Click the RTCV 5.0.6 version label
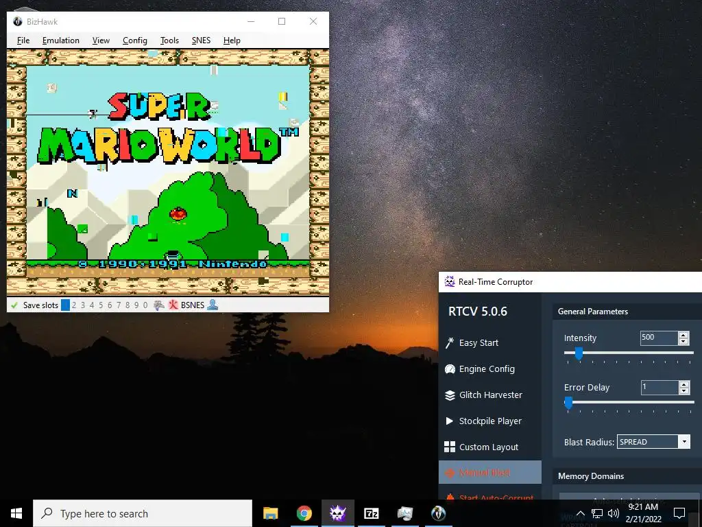 (x=478, y=312)
